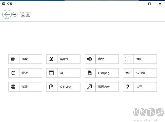Viewport: 165px width, 122px height.
Task: Click the document icon for 文件命名
Action: coord(51,87)
